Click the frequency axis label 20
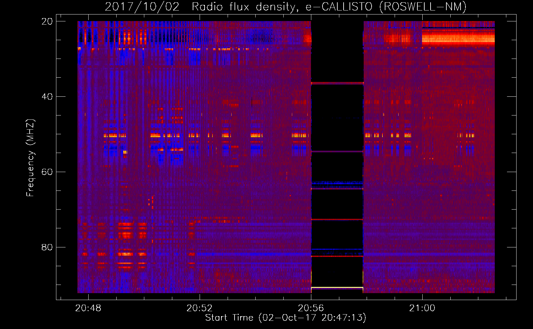The height and width of the screenshot is (329, 533). coord(47,21)
